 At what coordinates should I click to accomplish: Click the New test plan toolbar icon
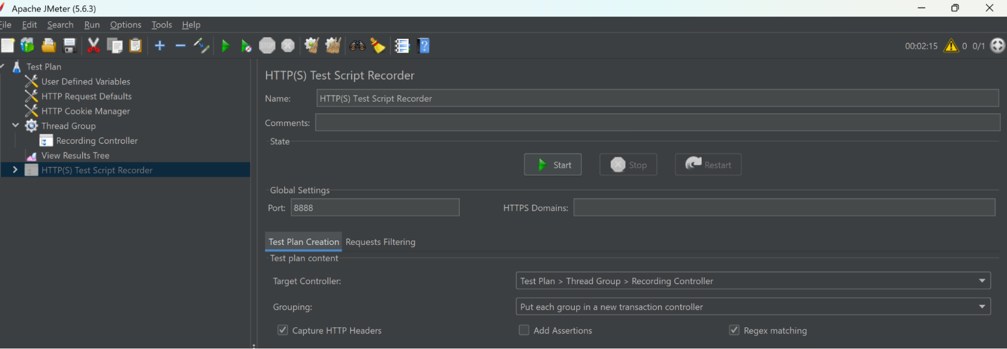[x=8, y=46]
